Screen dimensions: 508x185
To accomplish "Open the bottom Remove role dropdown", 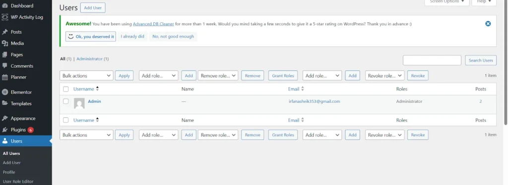I will tap(218, 135).
